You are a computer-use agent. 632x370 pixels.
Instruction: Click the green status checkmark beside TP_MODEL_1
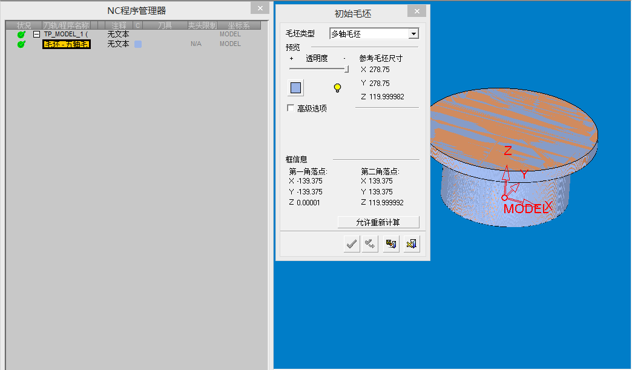(x=20, y=34)
